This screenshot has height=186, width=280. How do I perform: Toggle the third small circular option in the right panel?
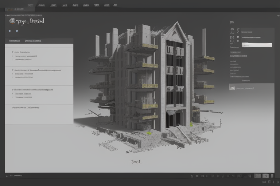tap(238, 37)
